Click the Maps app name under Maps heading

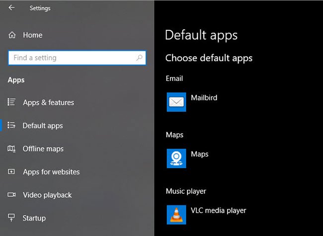pyautogui.click(x=200, y=154)
